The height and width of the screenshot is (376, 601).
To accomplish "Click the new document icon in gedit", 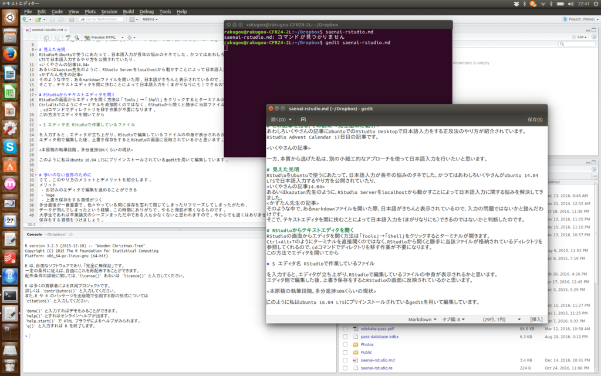I will coord(303,120).
